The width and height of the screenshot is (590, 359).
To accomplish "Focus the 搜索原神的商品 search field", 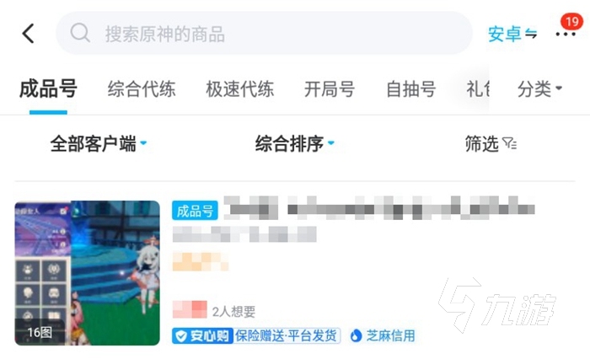I will click(264, 33).
